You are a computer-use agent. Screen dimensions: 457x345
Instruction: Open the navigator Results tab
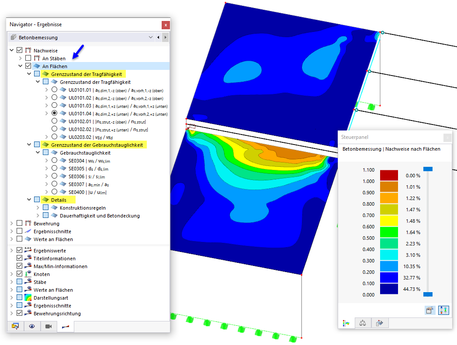point(66,326)
